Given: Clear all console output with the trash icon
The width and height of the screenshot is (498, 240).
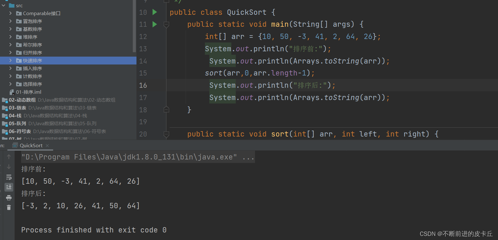Looking at the screenshot, I should coord(9,207).
